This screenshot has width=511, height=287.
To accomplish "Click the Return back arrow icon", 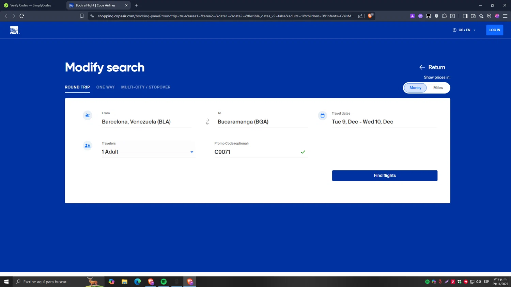I will 422,67.
